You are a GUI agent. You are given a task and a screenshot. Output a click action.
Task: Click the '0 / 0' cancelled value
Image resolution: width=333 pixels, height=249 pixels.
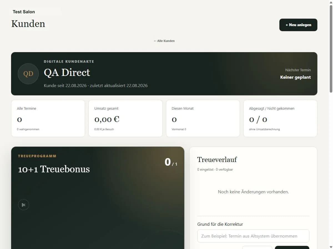[258, 119]
